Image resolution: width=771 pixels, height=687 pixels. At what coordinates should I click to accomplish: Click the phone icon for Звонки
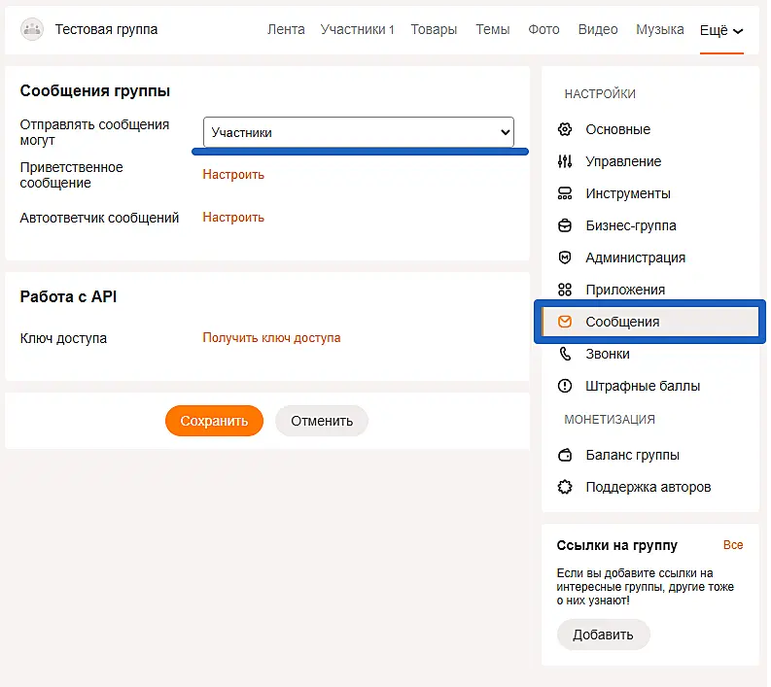[x=565, y=354]
